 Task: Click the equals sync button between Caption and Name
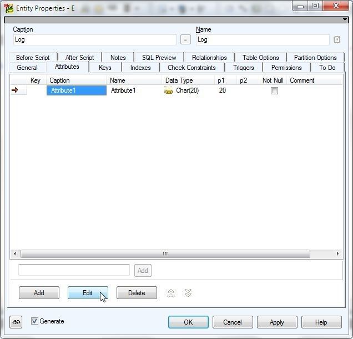pos(185,39)
